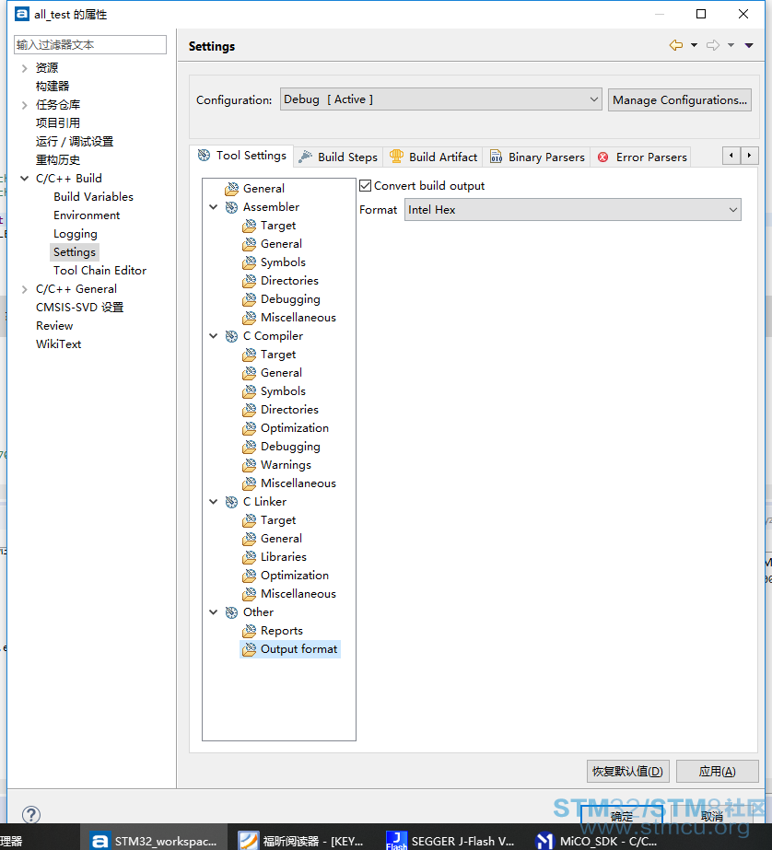
Task: Select Environment in the sidebar
Action: click(x=87, y=215)
